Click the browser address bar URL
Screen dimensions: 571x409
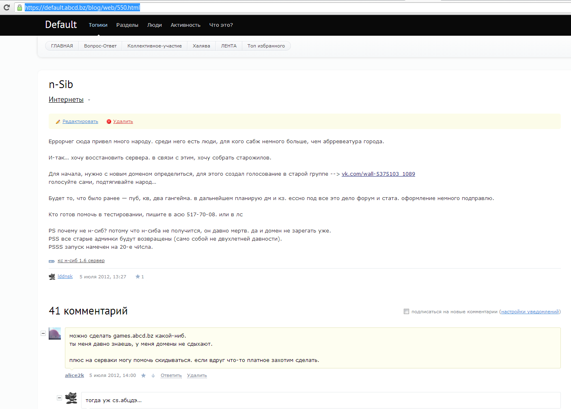(82, 8)
